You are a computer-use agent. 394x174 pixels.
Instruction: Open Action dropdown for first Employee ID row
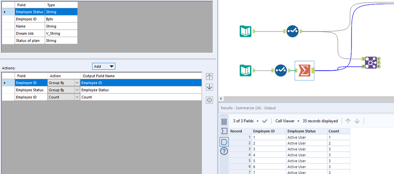point(77,83)
